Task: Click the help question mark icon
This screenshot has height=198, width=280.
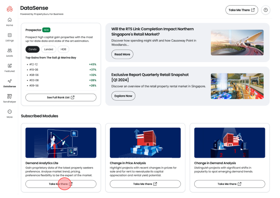Action: click(x=266, y=10)
